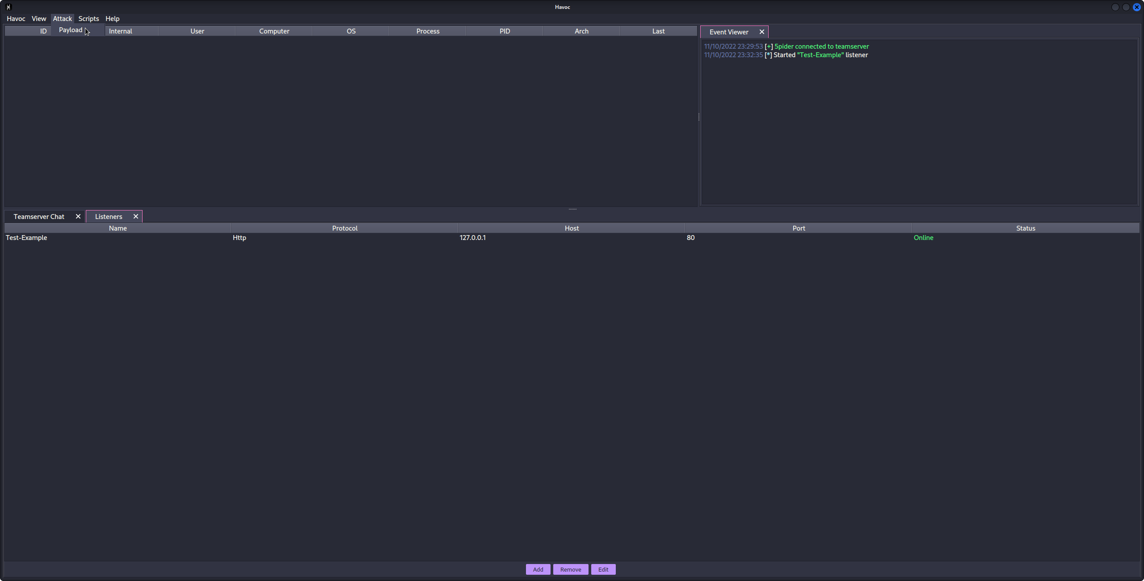Close the Teamserver Chat tab
This screenshot has height=581, width=1144.
click(78, 216)
